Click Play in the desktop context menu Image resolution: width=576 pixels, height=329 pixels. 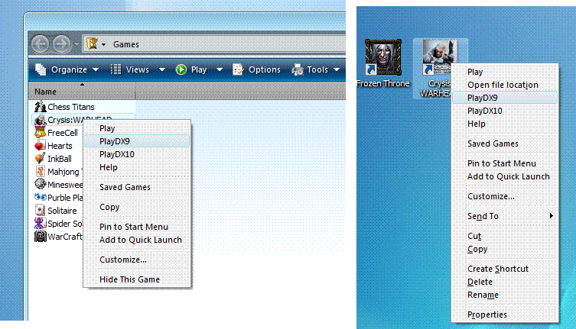coord(505,72)
